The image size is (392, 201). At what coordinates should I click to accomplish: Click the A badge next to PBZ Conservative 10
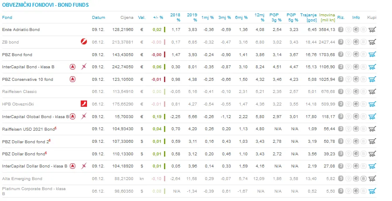tap(72, 79)
